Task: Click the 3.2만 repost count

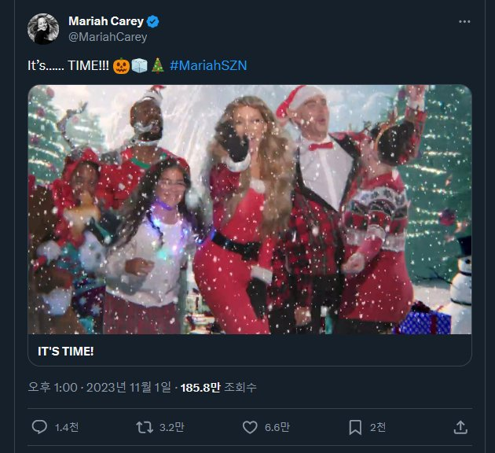Action: tap(171, 427)
